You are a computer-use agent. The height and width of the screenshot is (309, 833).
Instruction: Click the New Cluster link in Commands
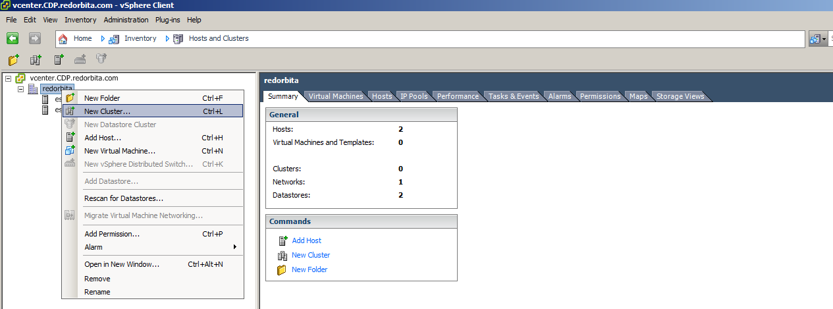(x=311, y=256)
